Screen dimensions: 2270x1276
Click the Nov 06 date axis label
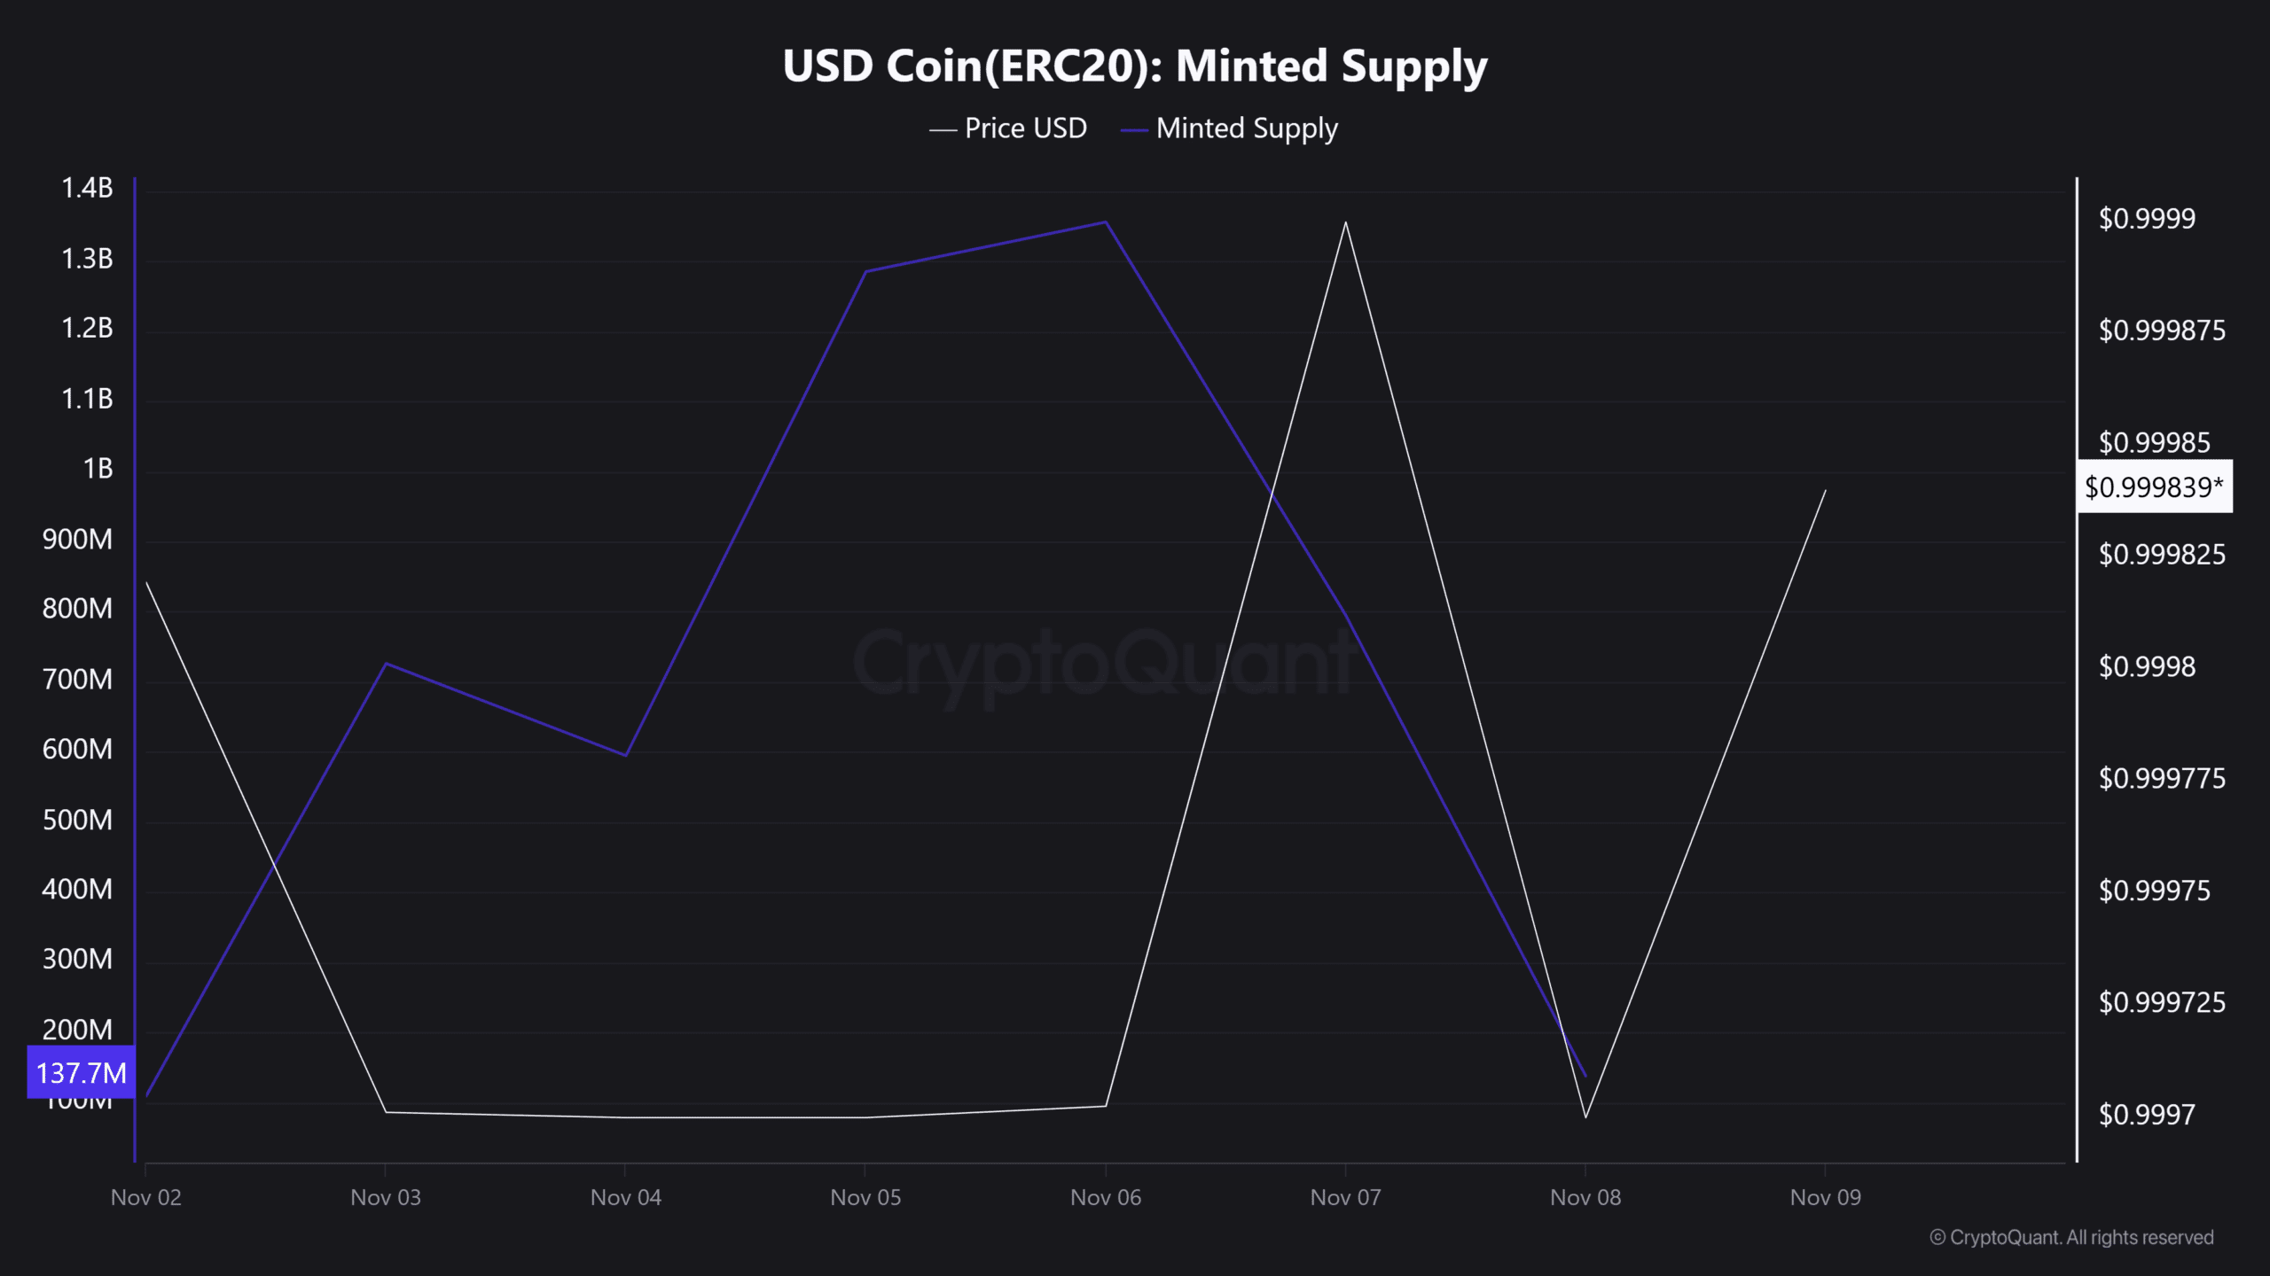click(x=1106, y=1197)
